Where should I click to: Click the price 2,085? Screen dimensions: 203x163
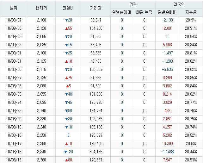(41, 45)
